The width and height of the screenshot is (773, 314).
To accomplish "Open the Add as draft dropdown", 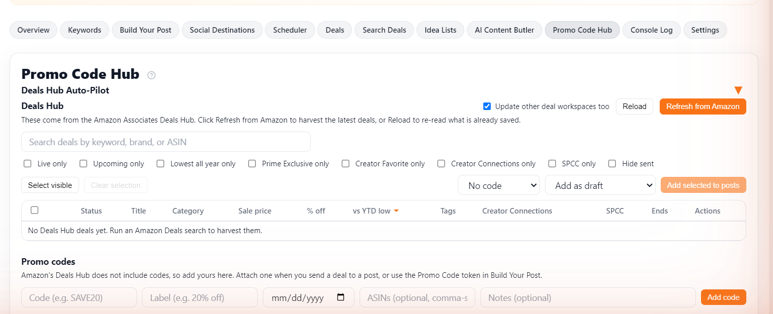I will (600, 185).
